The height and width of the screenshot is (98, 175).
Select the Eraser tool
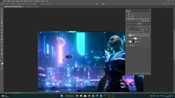(x=2, y=35)
